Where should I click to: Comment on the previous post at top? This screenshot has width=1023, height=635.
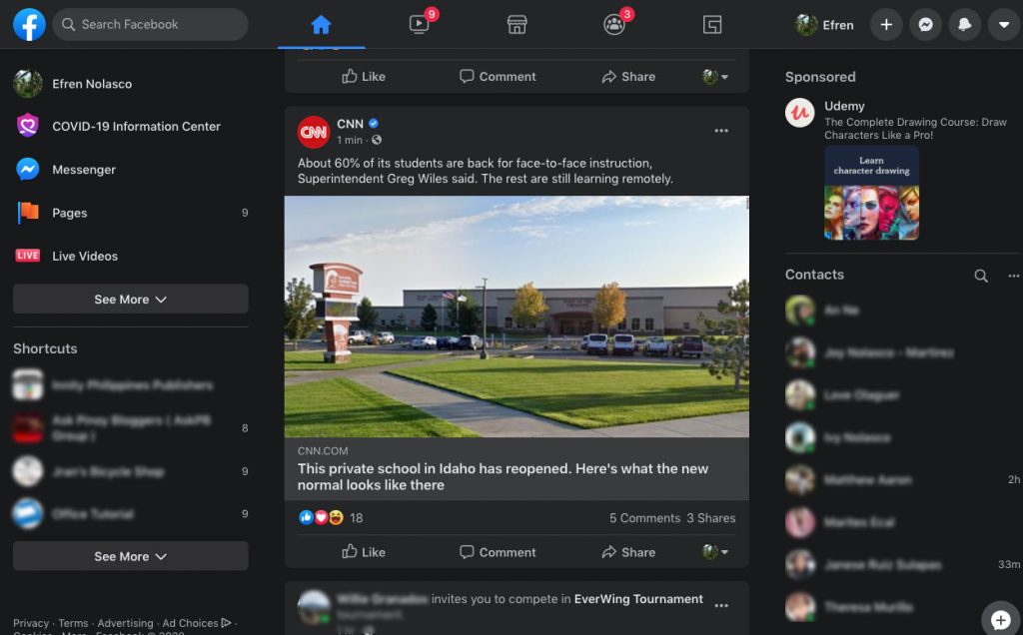[x=498, y=76]
